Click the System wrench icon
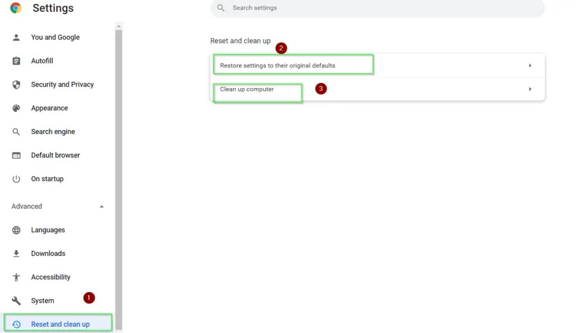 pos(16,301)
